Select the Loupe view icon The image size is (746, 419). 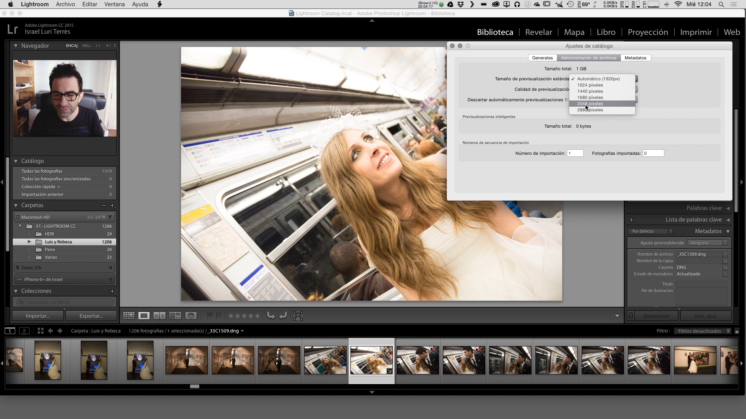click(x=144, y=316)
